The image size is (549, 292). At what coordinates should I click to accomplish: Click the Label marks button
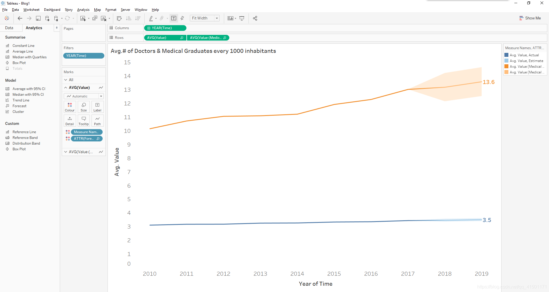pyautogui.click(x=98, y=107)
